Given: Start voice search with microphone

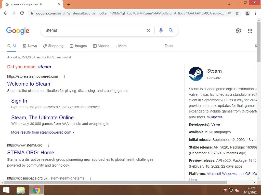Looking at the screenshot, I should coord(161,30).
